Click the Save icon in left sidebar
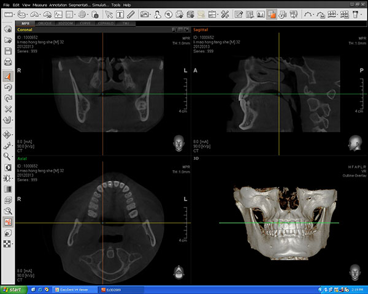This screenshot has width=368, height=294. point(8,51)
